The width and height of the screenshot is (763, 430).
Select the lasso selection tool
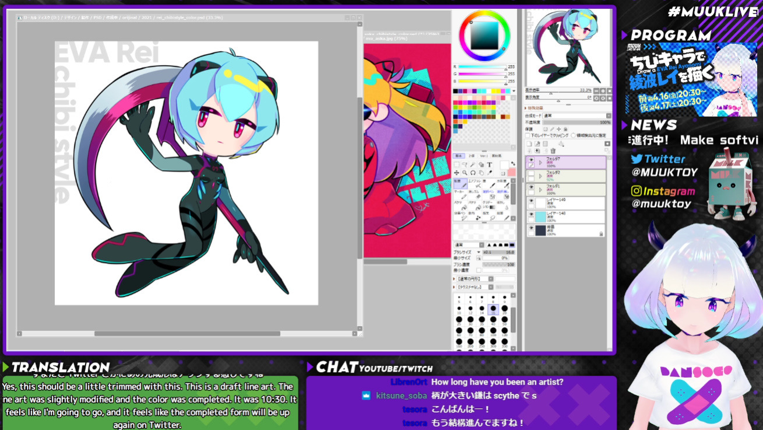[465, 165]
